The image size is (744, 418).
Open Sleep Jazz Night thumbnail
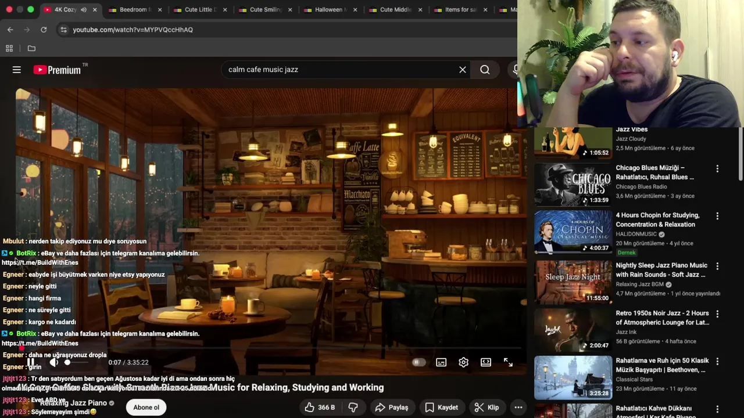click(x=573, y=282)
